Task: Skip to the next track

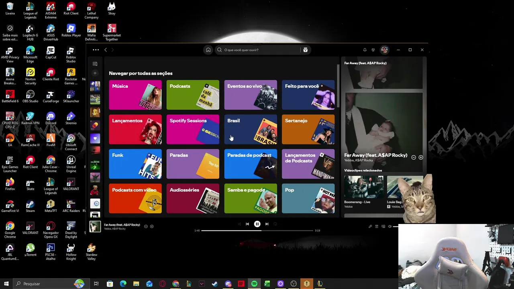Action: (x=267, y=224)
